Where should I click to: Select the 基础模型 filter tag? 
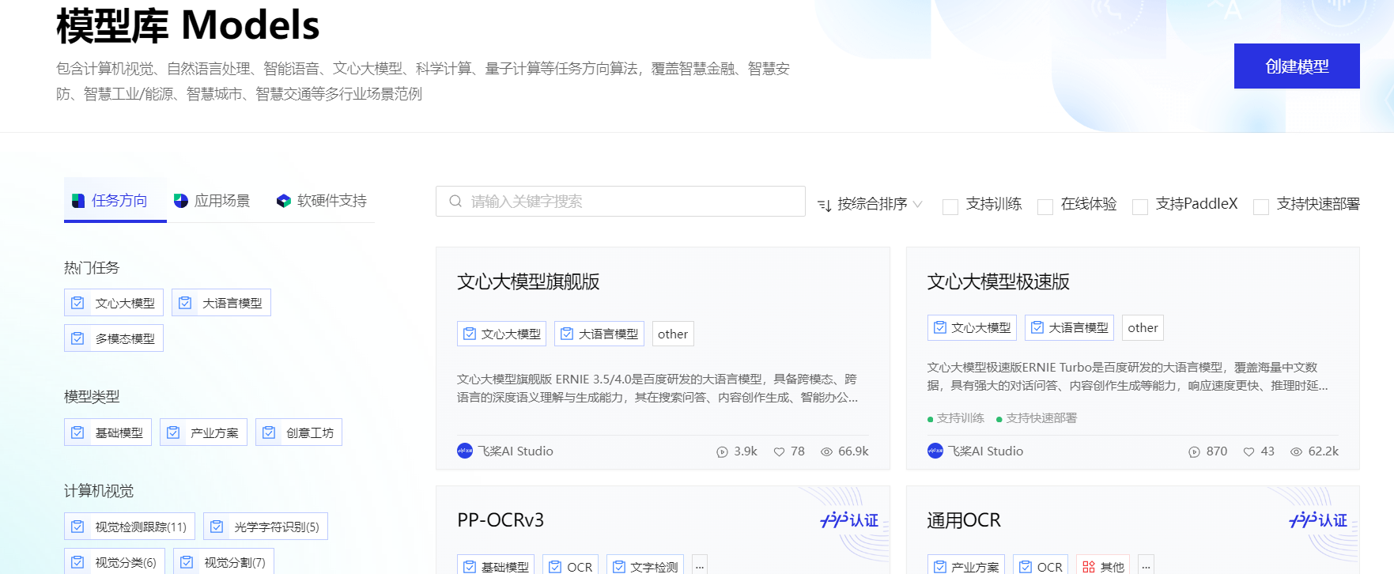108,432
